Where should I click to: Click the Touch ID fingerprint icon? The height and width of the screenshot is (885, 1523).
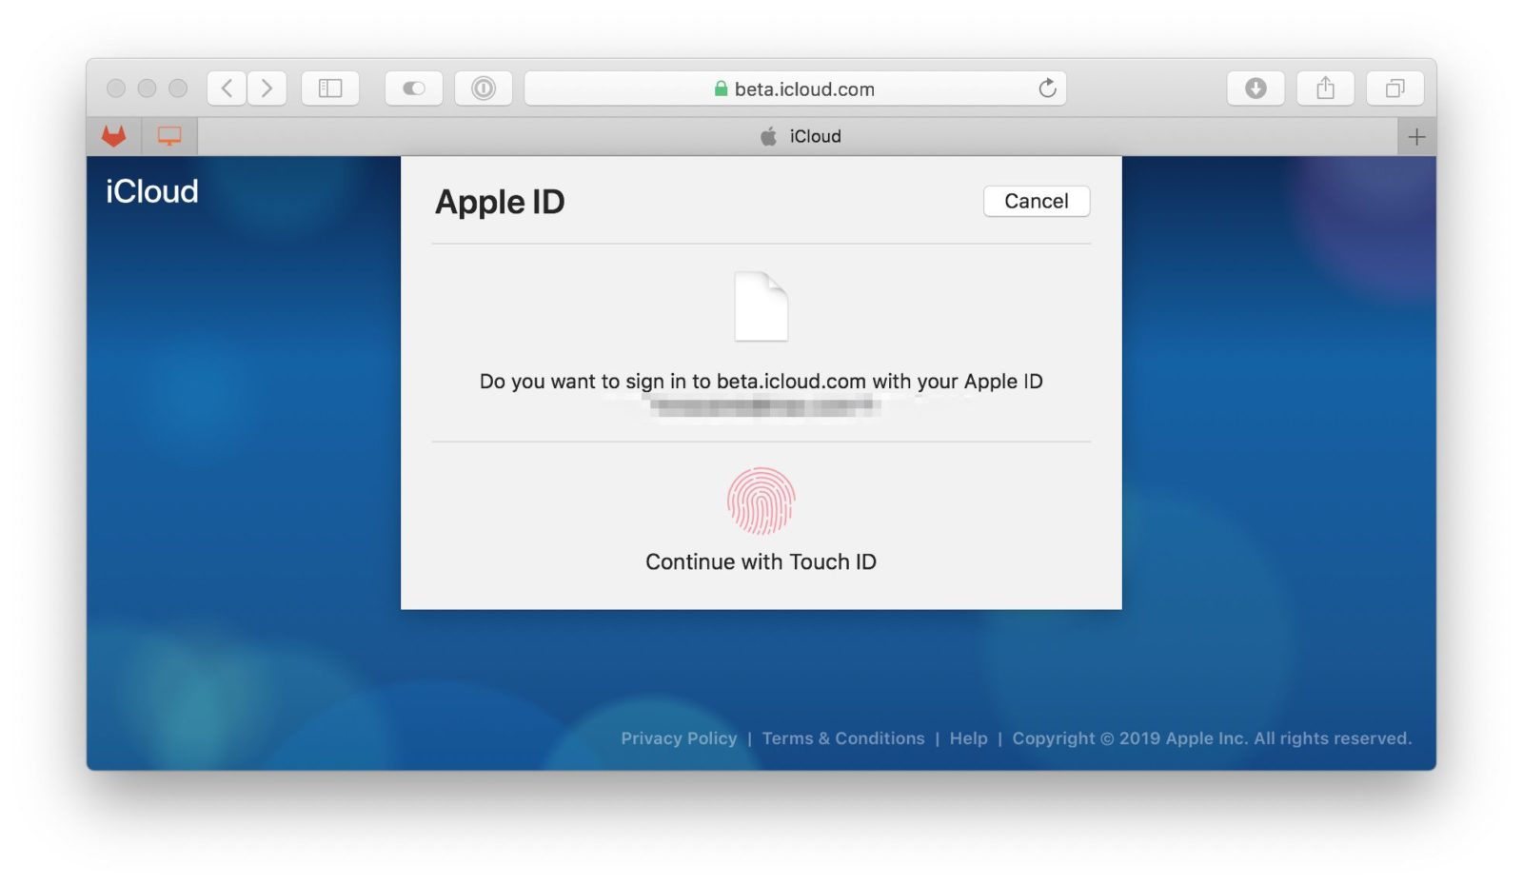tap(761, 501)
